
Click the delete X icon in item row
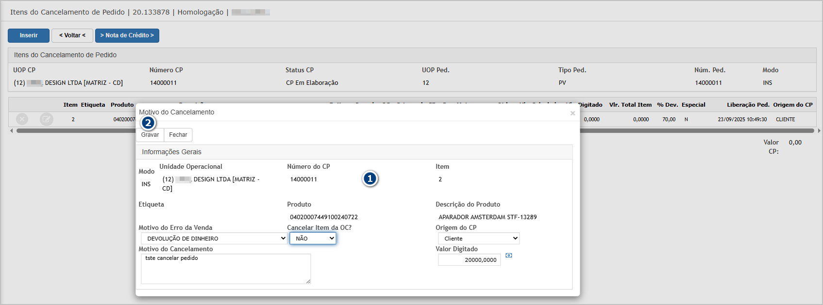(22, 119)
